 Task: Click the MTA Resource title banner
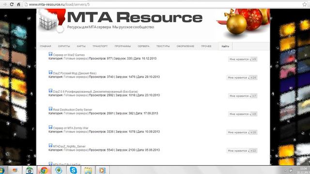coord(135,17)
